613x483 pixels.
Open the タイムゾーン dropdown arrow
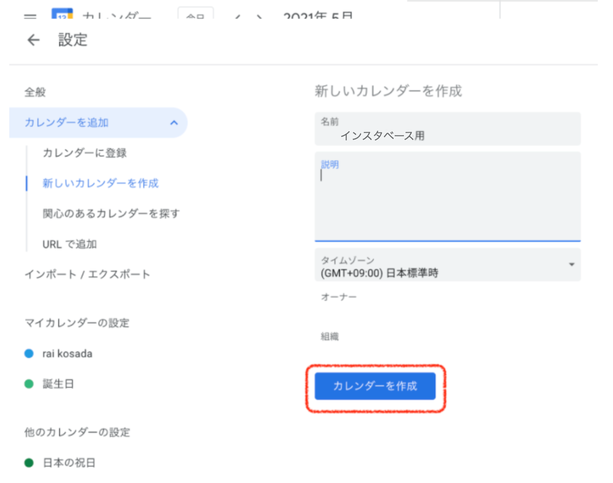(x=571, y=264)
